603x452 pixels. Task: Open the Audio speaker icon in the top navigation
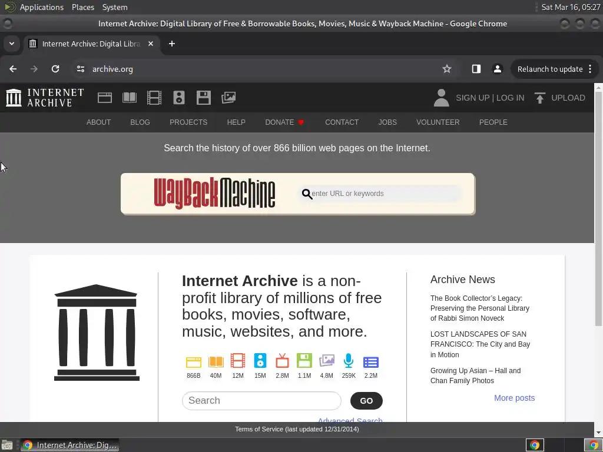coord(179,98)
